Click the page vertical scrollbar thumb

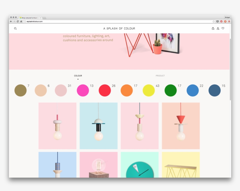click(230, 69)
